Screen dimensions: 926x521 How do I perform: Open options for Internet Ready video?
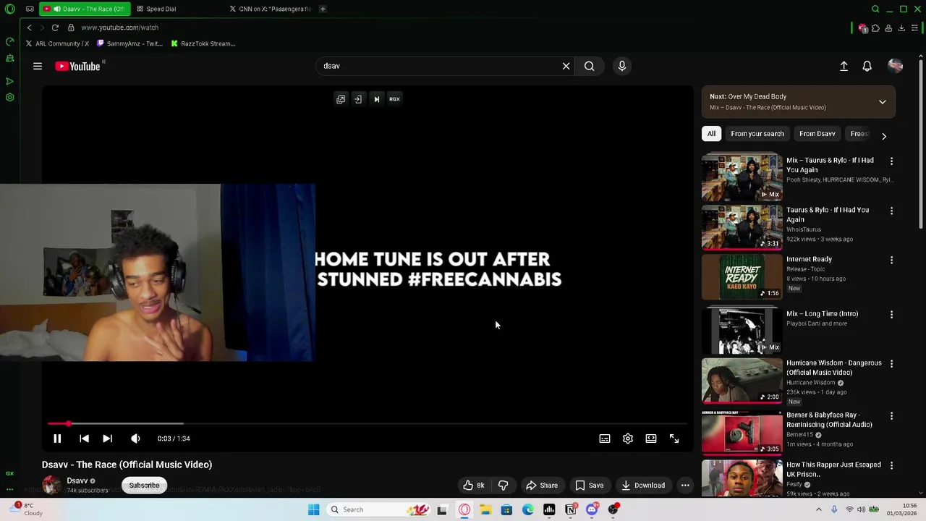tap(891, 260)
